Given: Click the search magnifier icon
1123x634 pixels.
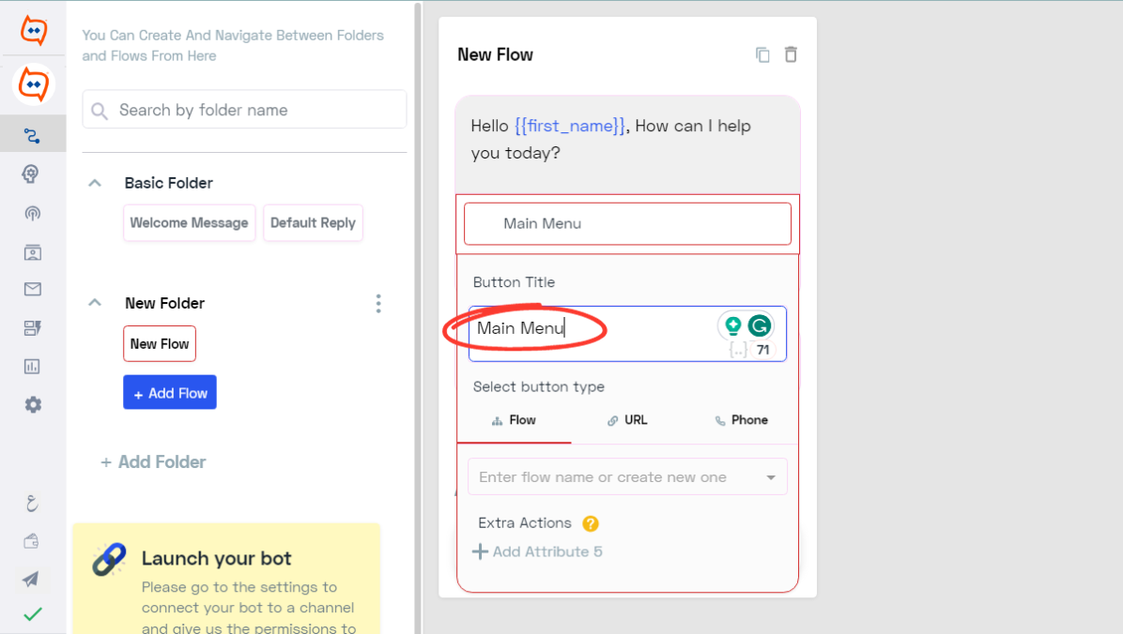Looking at the screenshot, I should pos(100,111).
